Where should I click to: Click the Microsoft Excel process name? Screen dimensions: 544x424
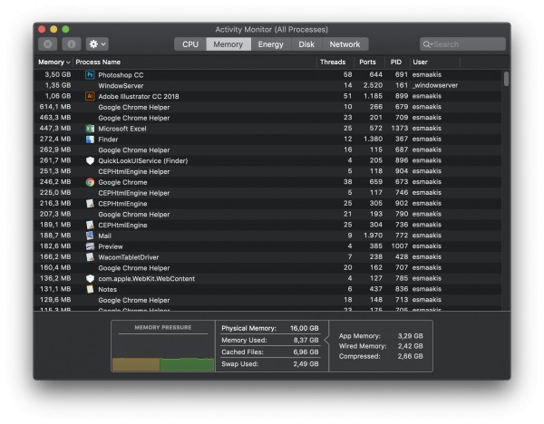pos(122,129)
